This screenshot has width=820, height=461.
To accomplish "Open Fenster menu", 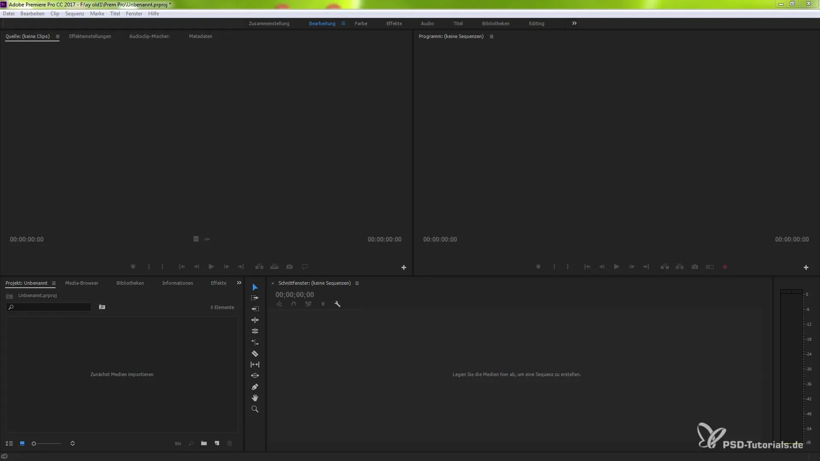I will 134,14.
